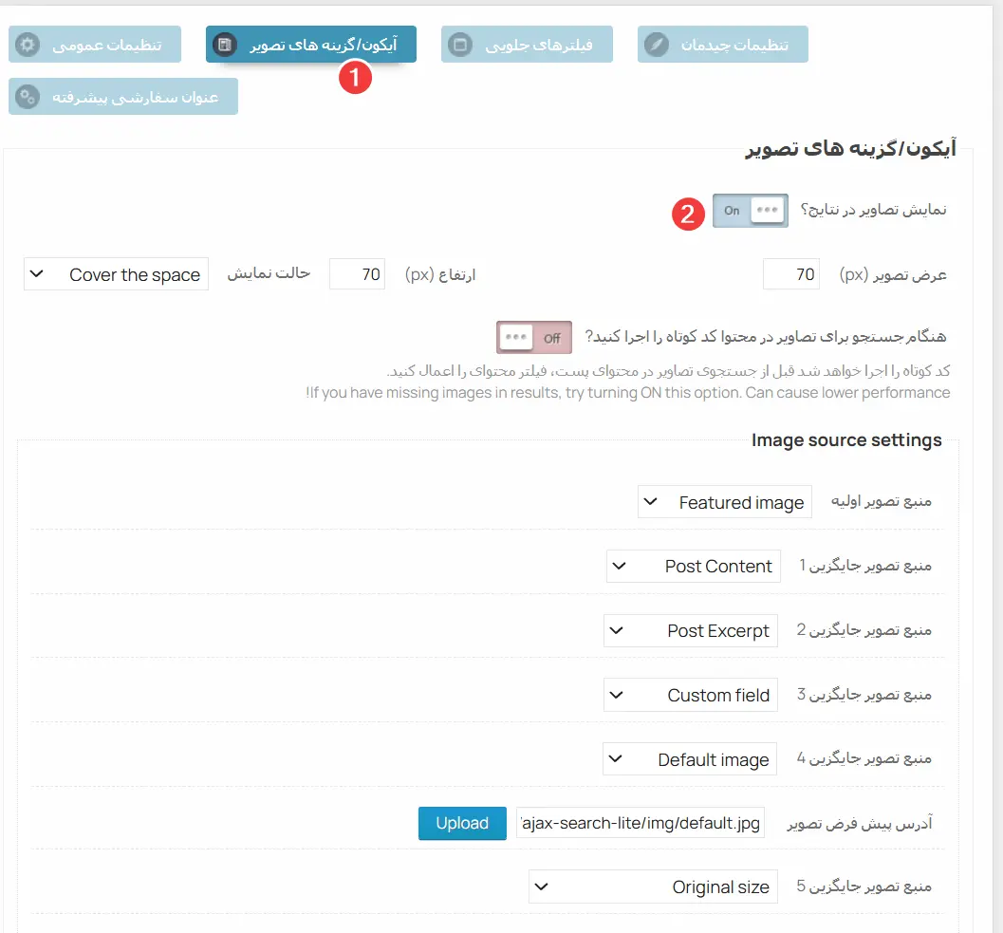Open Original size alternative source 5 dropdown

click(x=653, y=886)
